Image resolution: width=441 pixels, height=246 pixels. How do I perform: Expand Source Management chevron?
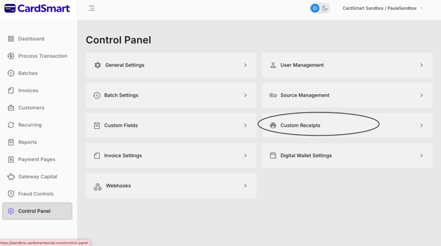(x=421, y=95)
